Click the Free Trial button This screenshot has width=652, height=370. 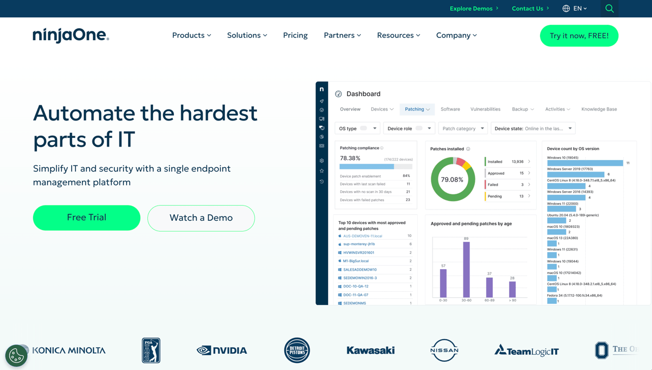point(86,218)
